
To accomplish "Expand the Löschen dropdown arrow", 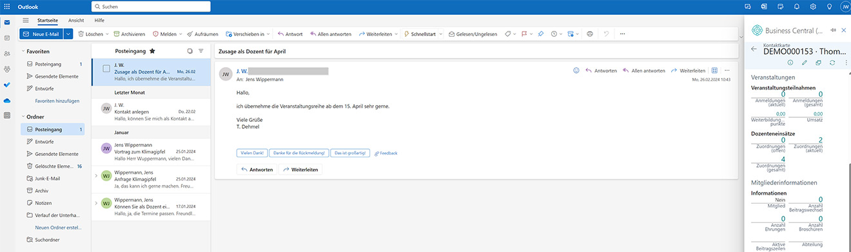I will [x=107, y=34].
